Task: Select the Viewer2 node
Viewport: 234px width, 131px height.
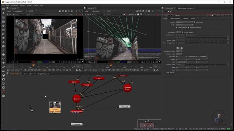Action: 125,107
